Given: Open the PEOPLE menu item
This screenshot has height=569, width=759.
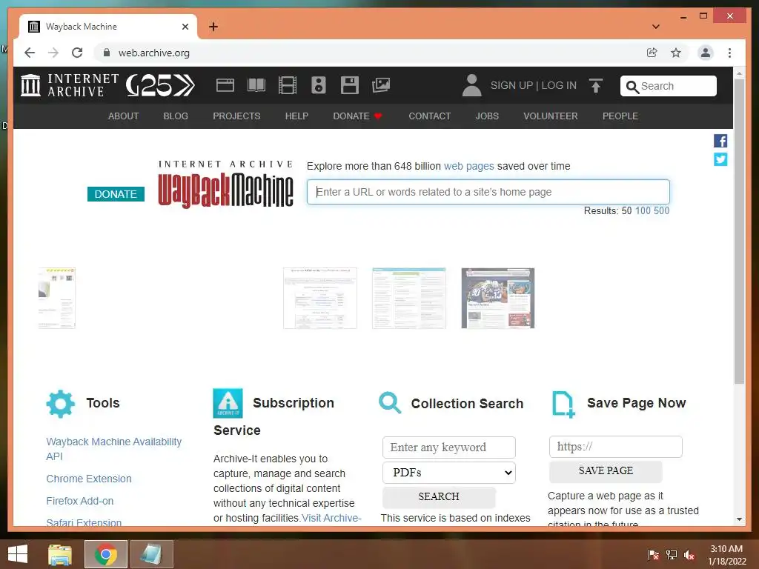Looking at the screenshot, I should [620, 116].
